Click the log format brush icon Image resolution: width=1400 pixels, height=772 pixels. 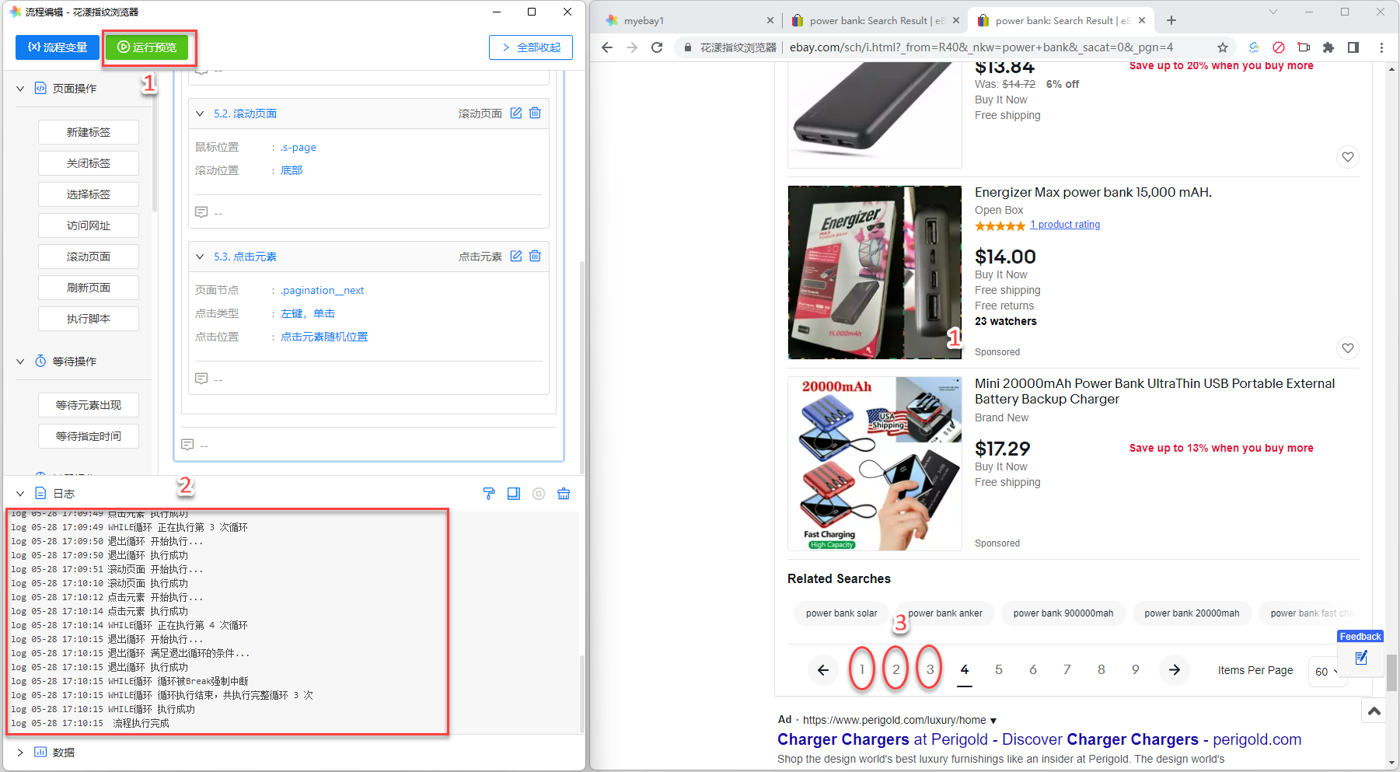(x=489, y=494)
